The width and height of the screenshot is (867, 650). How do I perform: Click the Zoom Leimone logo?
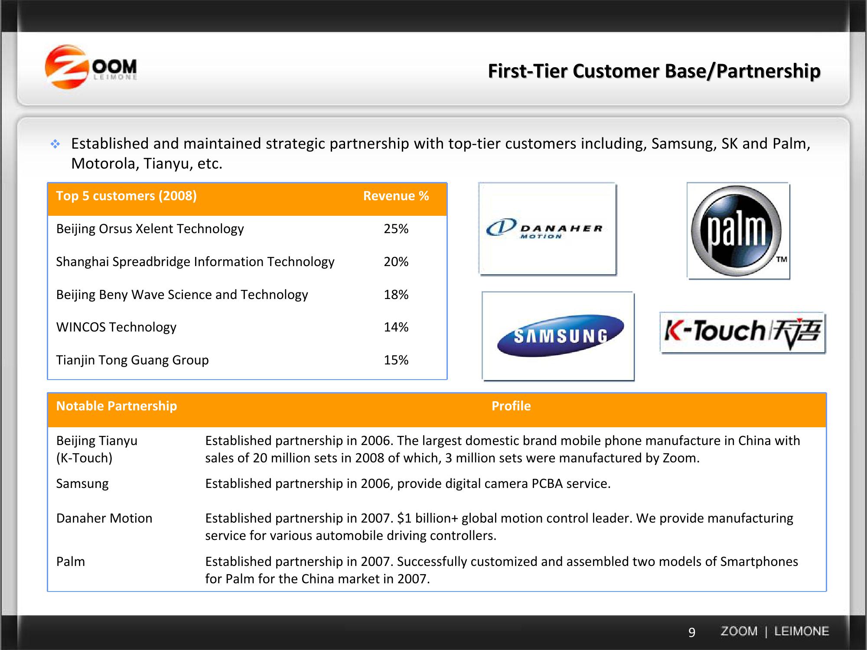coord(91,67)
